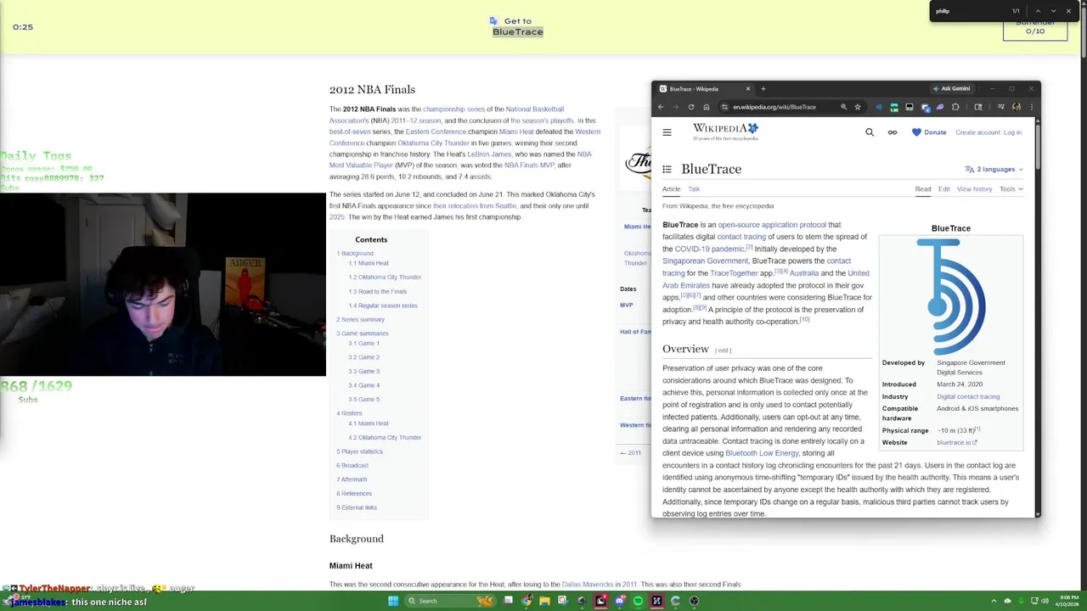Toggle BlueTrace table of contents icon
This screenshot has width=1087, height=611.
pyautogui.click(x=667, y=169)
